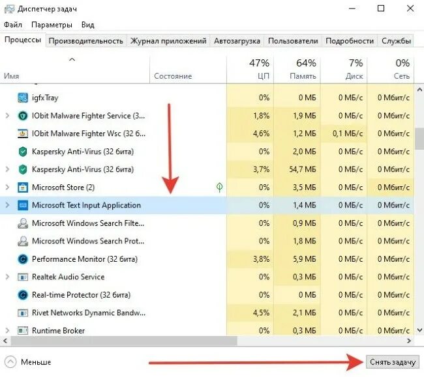Click the Снять задачу button
The image size is (424, 377).
392,362
